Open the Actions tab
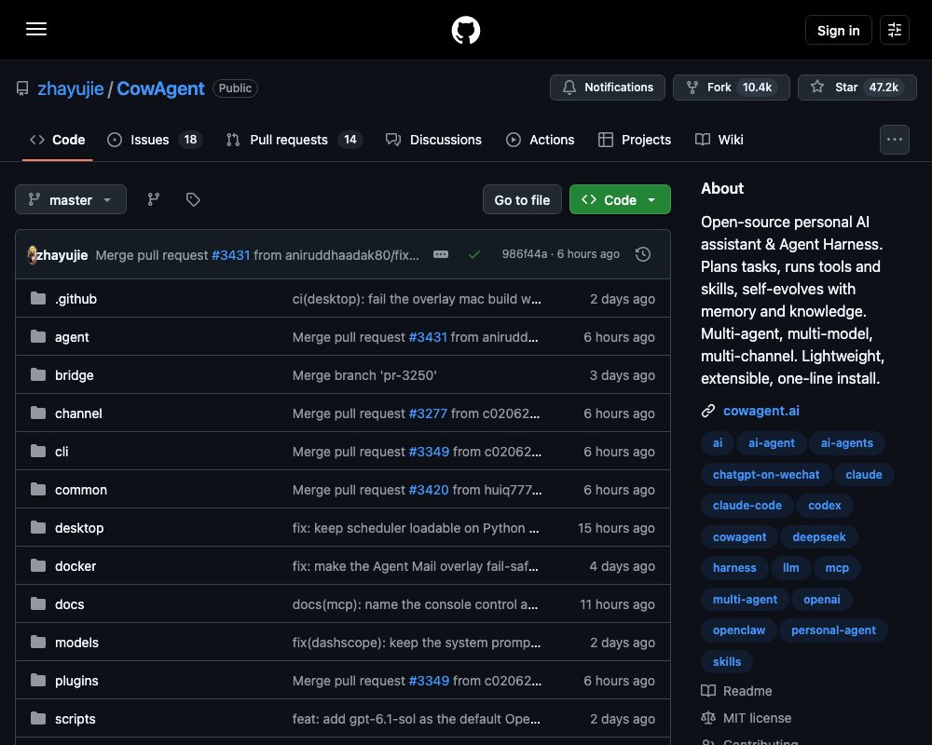 pos(540,140)
